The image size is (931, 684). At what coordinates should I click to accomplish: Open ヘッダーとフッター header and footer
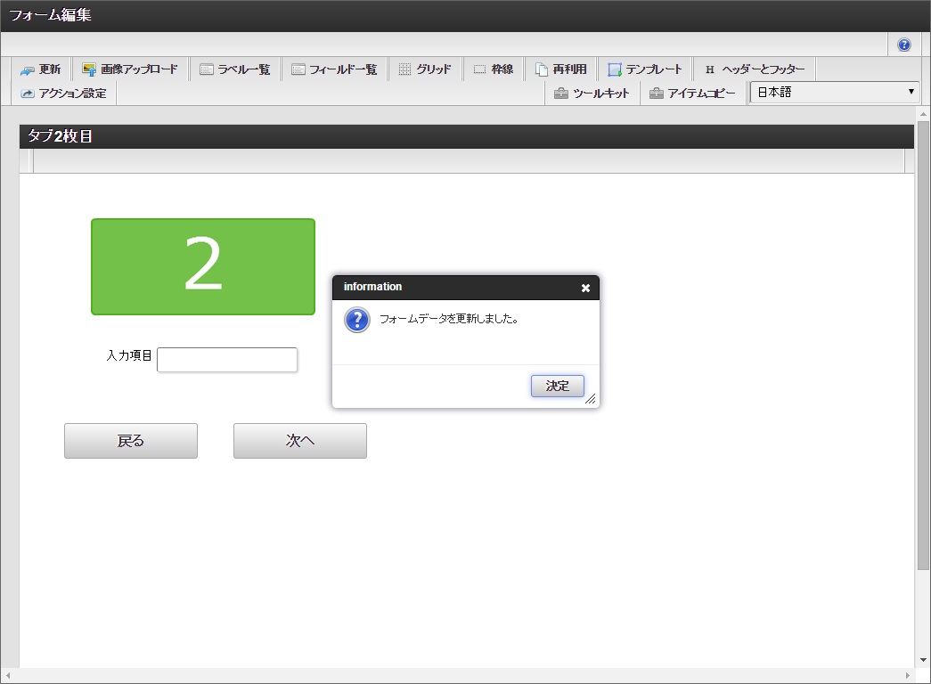coord(755,69)
